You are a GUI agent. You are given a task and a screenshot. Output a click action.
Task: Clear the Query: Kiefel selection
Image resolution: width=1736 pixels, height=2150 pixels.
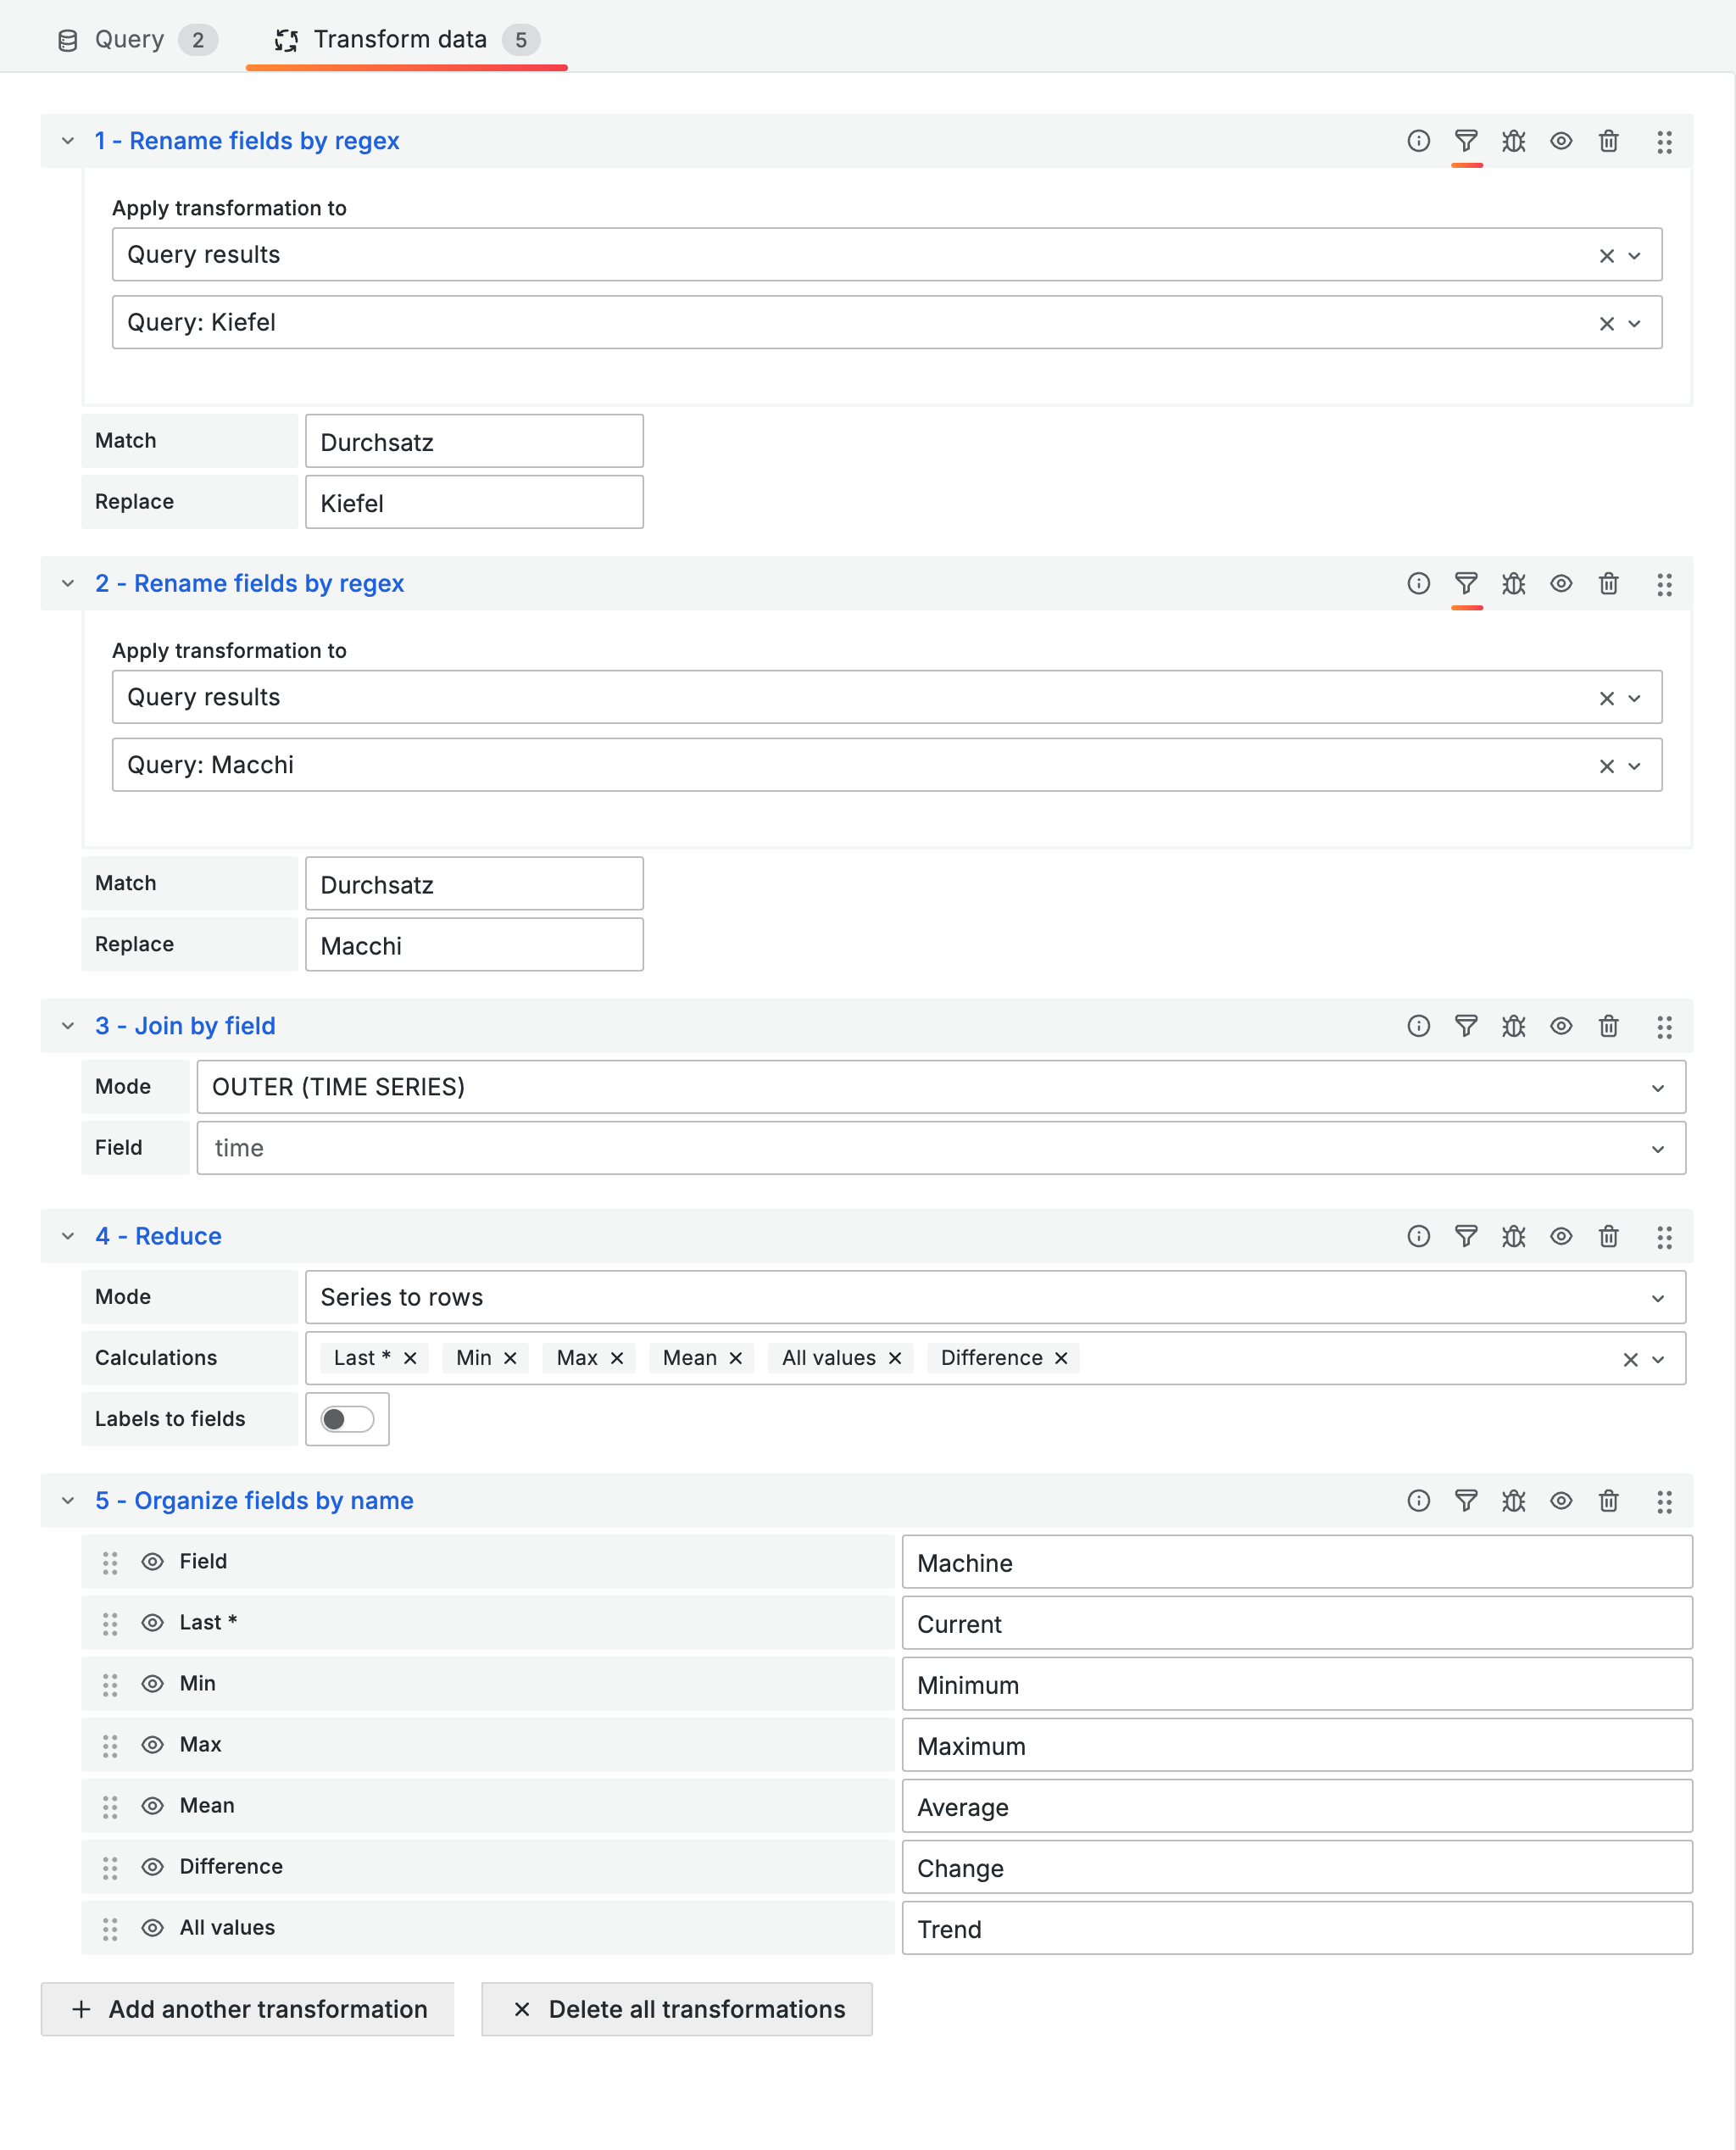[x=1606, y=323]
